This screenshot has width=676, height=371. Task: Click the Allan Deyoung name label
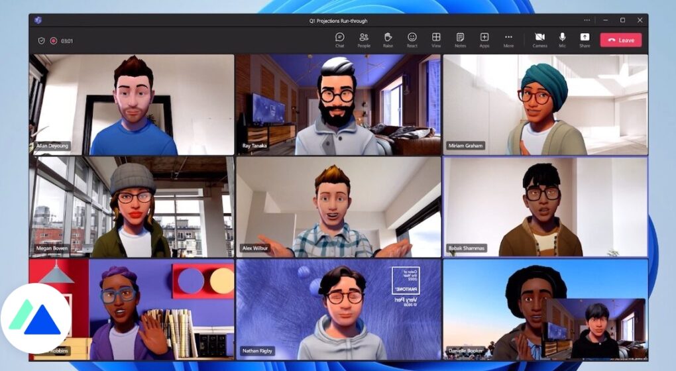pyautogui.click(x=52, y=146)
